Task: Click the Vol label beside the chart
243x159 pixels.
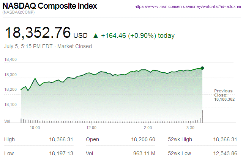Action: 7,121
